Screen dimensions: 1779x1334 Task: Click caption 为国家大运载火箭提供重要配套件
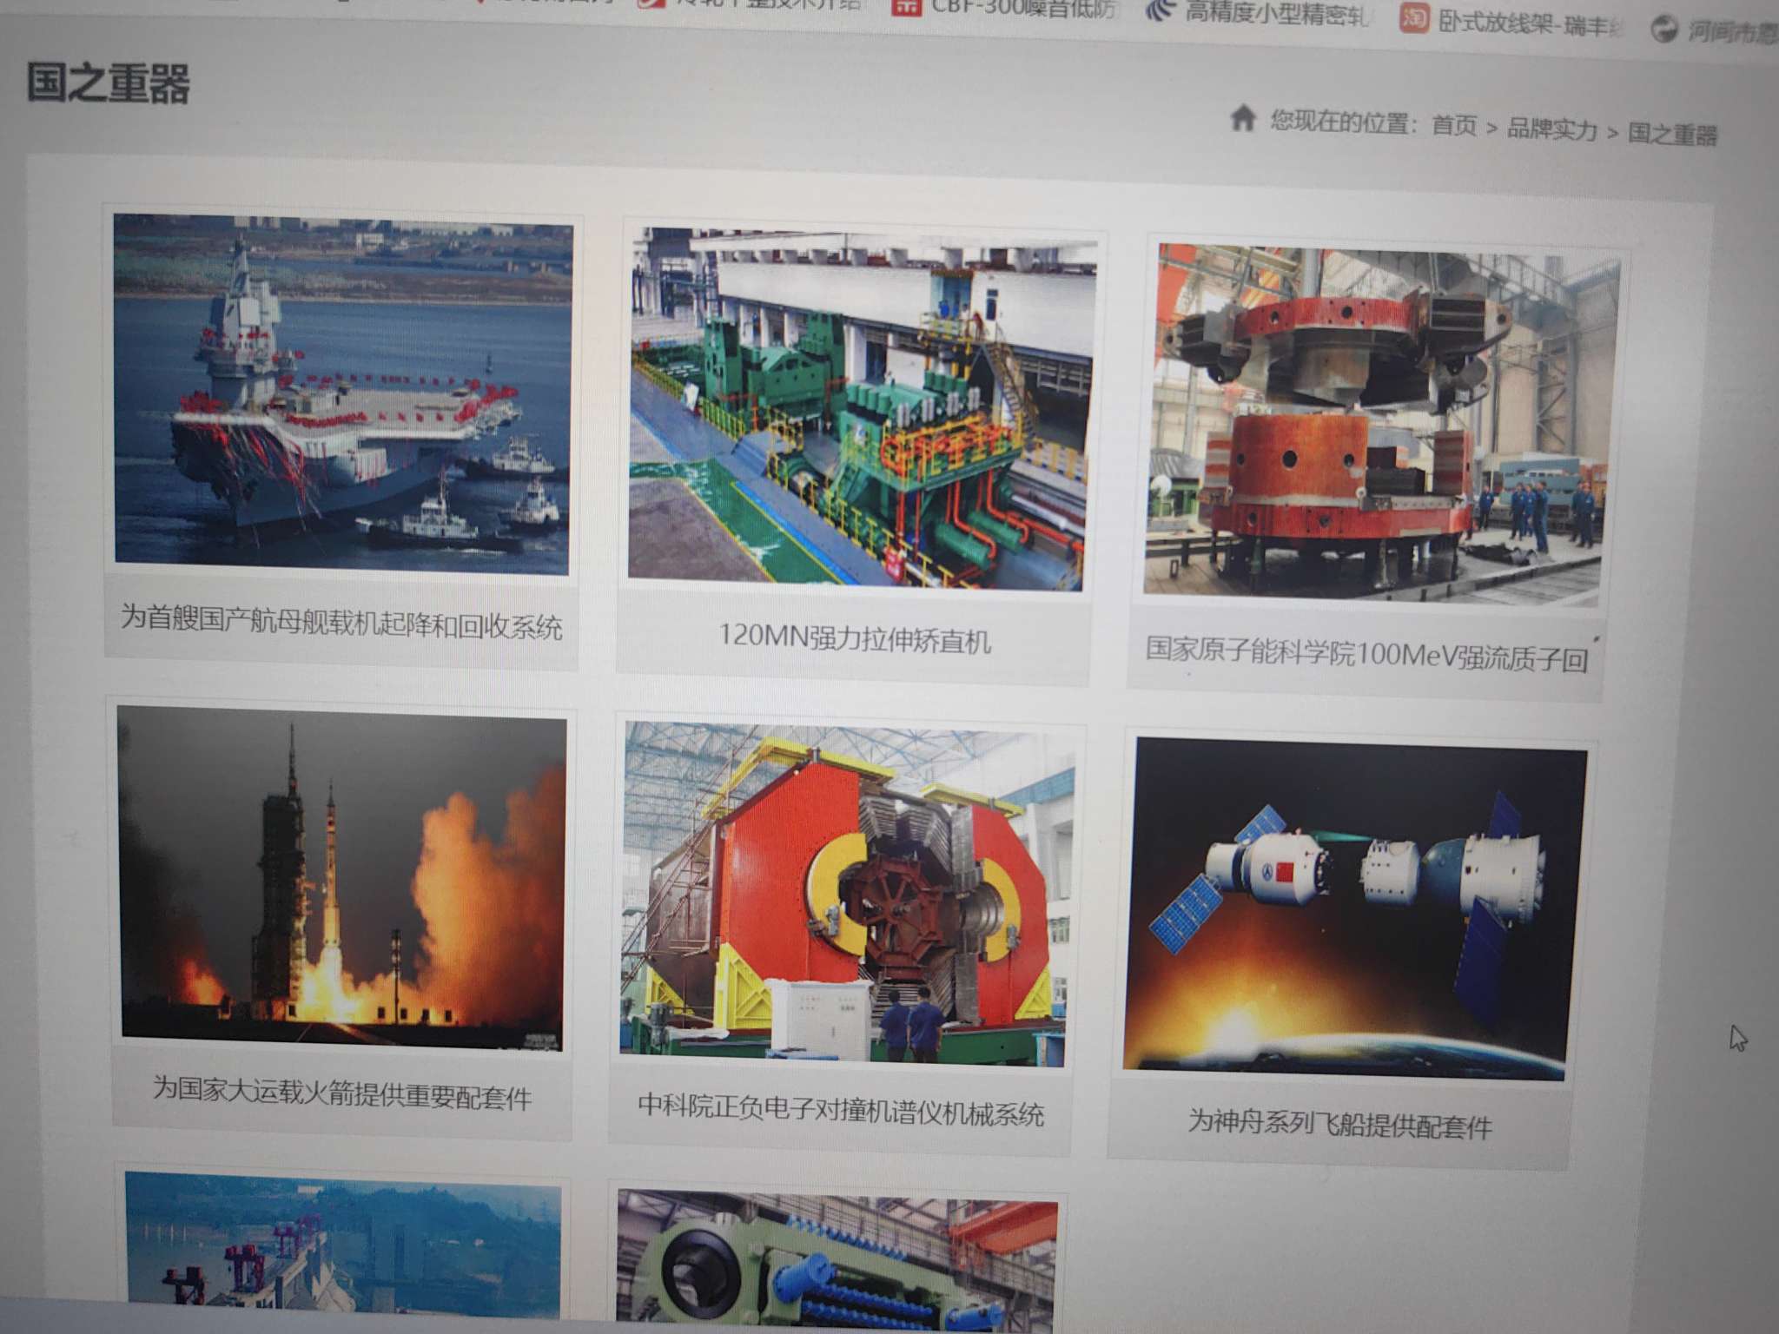341,1093
